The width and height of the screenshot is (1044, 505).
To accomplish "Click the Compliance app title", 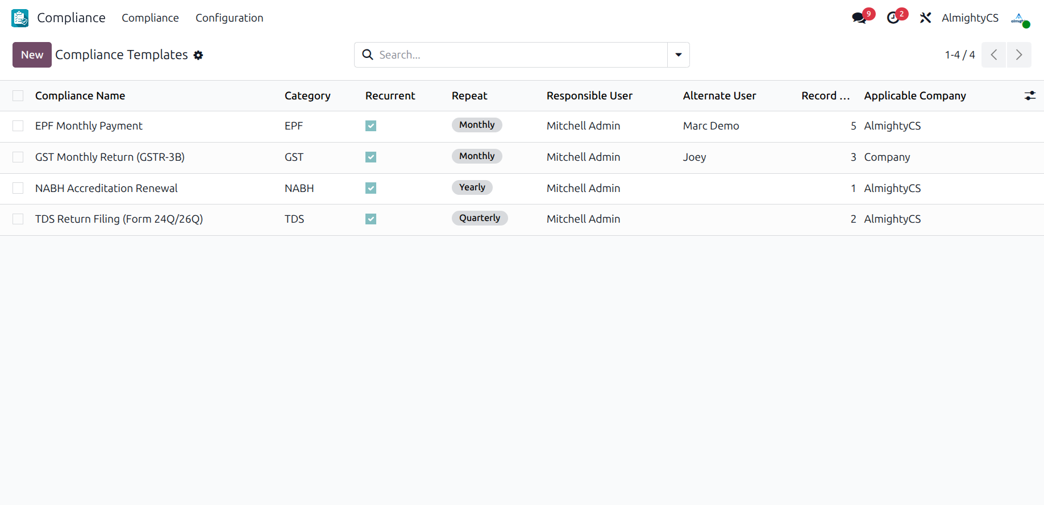I will click(x=71, y=18).
